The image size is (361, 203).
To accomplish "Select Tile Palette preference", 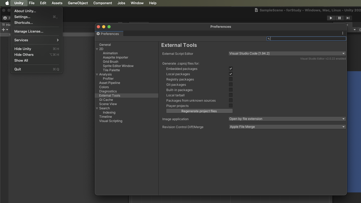I will (x=111, y=70).
